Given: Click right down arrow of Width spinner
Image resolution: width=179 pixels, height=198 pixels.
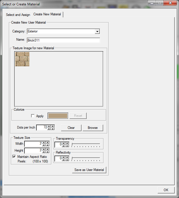Looking at the screenshot, I should tap(48, 145).
